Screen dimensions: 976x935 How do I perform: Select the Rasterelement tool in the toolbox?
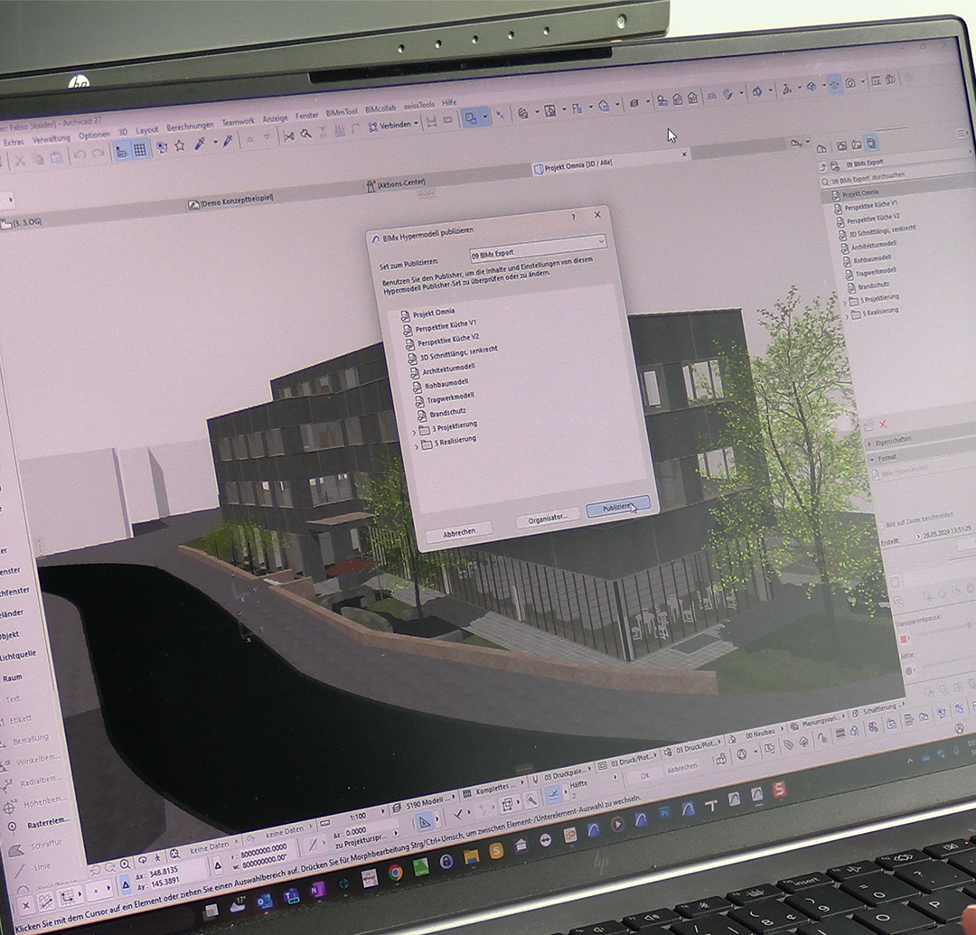coord(40,824)
